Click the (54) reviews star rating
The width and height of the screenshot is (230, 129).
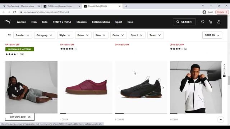point(14,54)
